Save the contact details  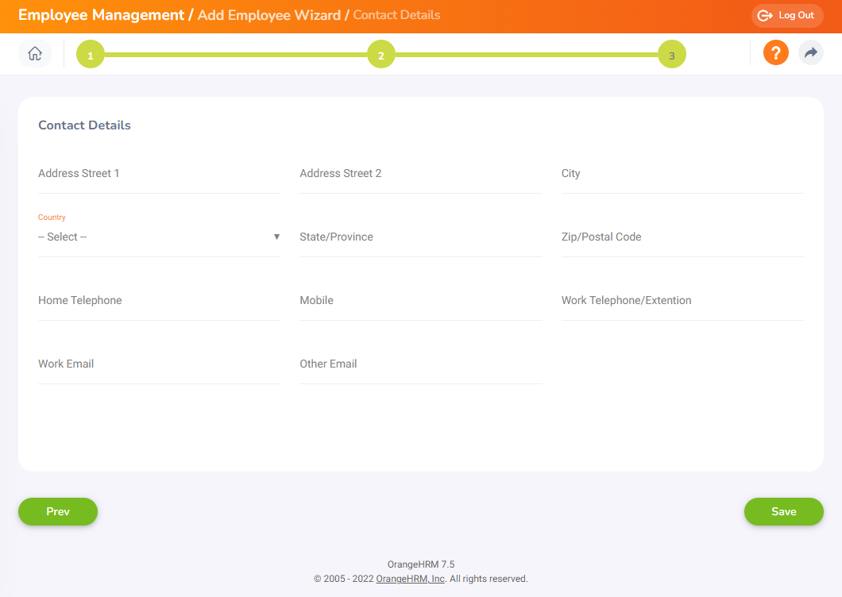pyautogui.click(x=783, y=512)
